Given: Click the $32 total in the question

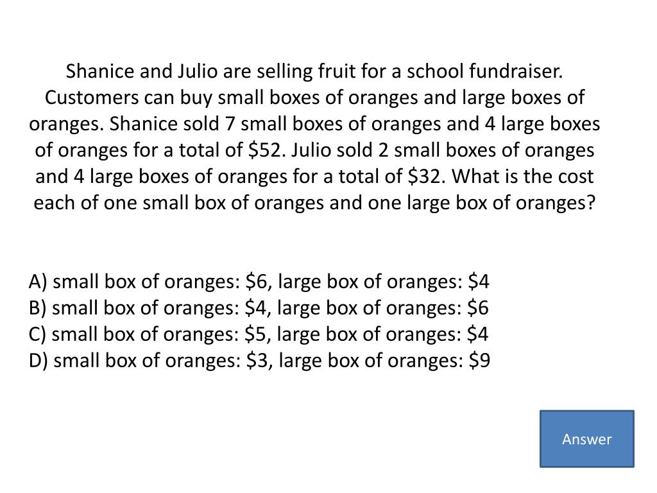Looking at the screenshot, I should (425, 176).
